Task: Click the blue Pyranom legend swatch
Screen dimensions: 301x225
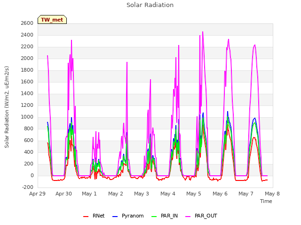Action: coord(115,217)
